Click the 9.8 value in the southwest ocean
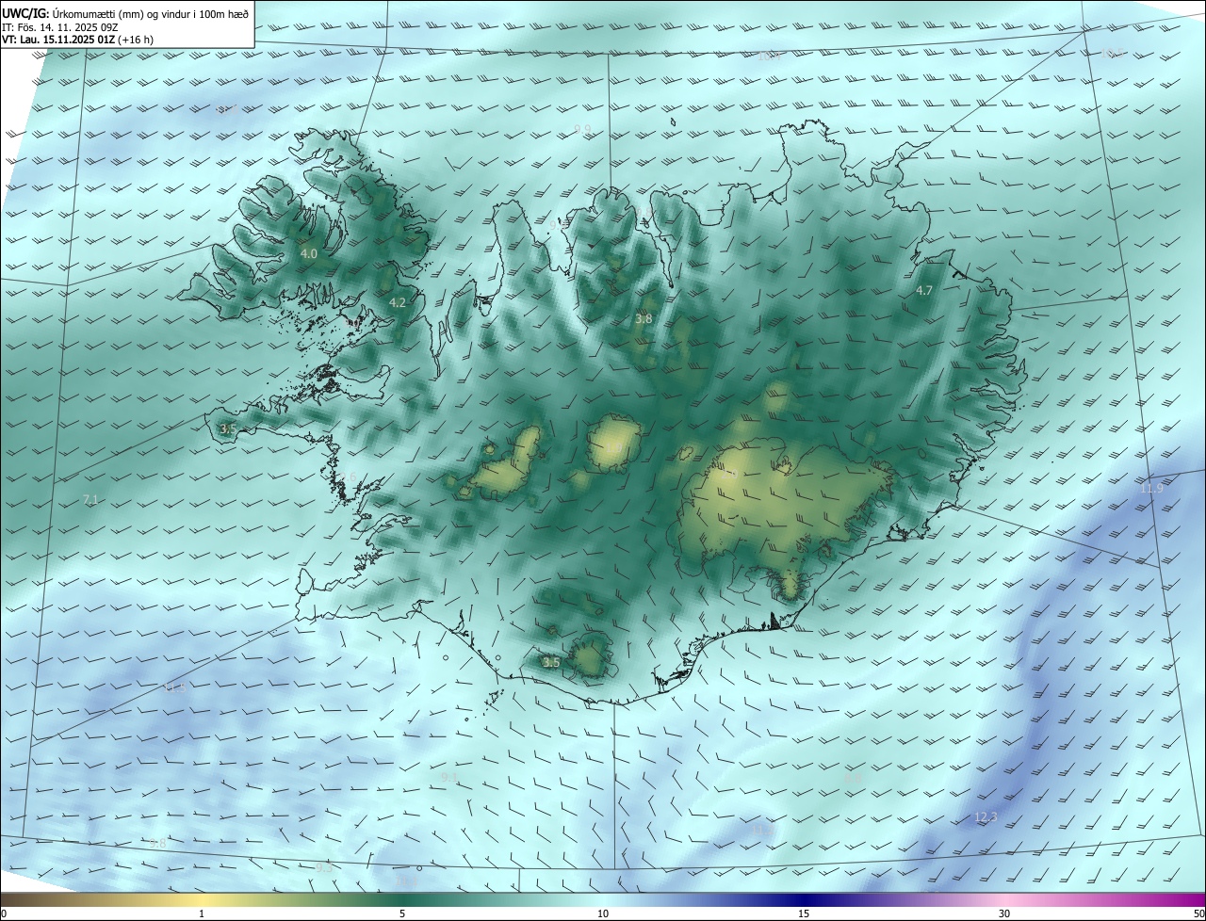Image resolution: width=1206 pixels, height=921 pixels. (x=157, y=843)
